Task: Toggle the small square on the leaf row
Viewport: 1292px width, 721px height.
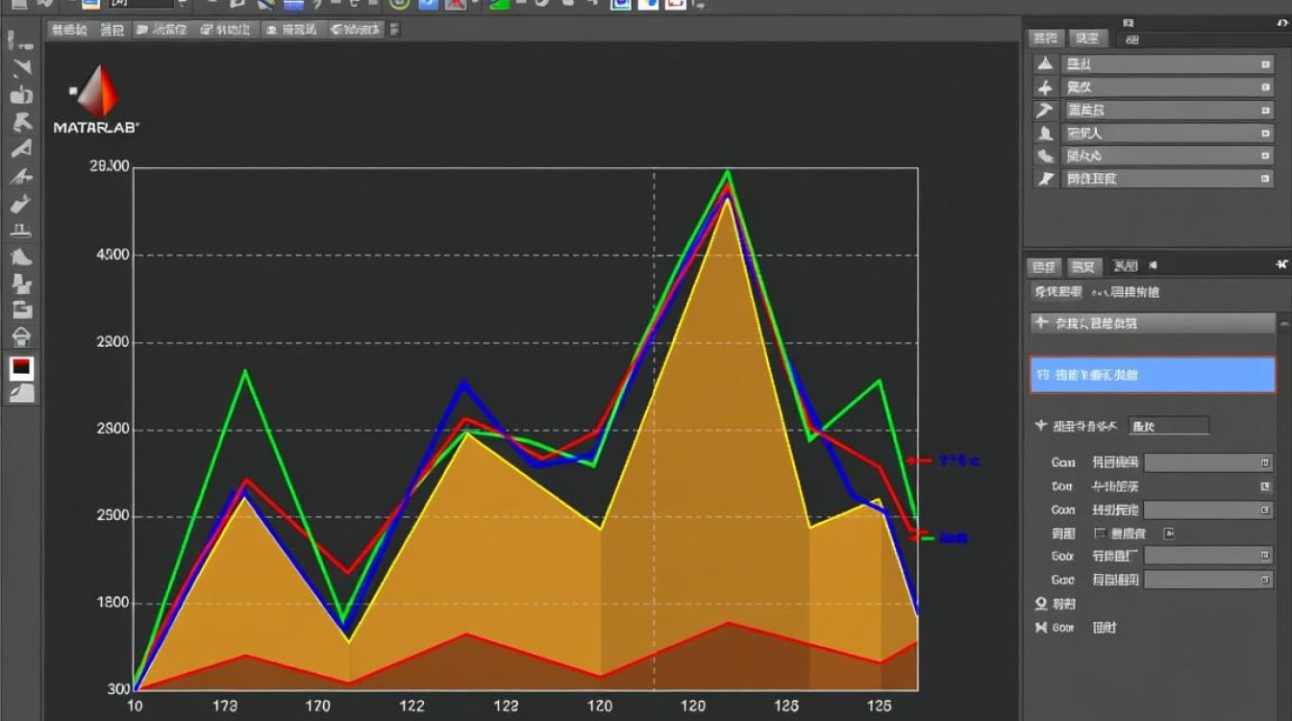Action: (x=1265, y=157)
